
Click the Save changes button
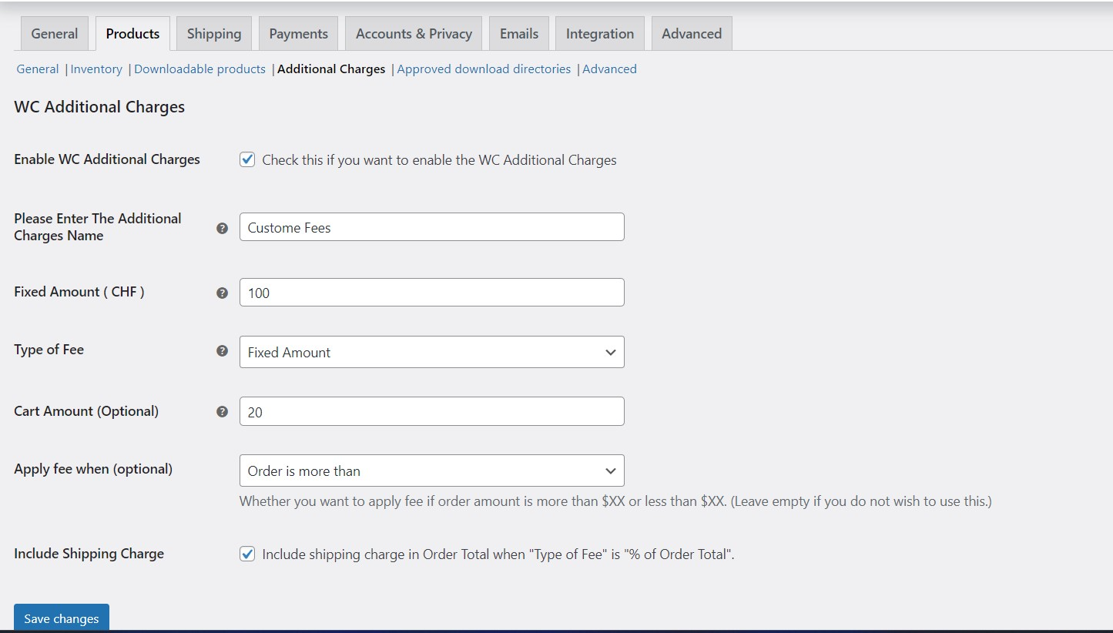(x=62, y=618)
